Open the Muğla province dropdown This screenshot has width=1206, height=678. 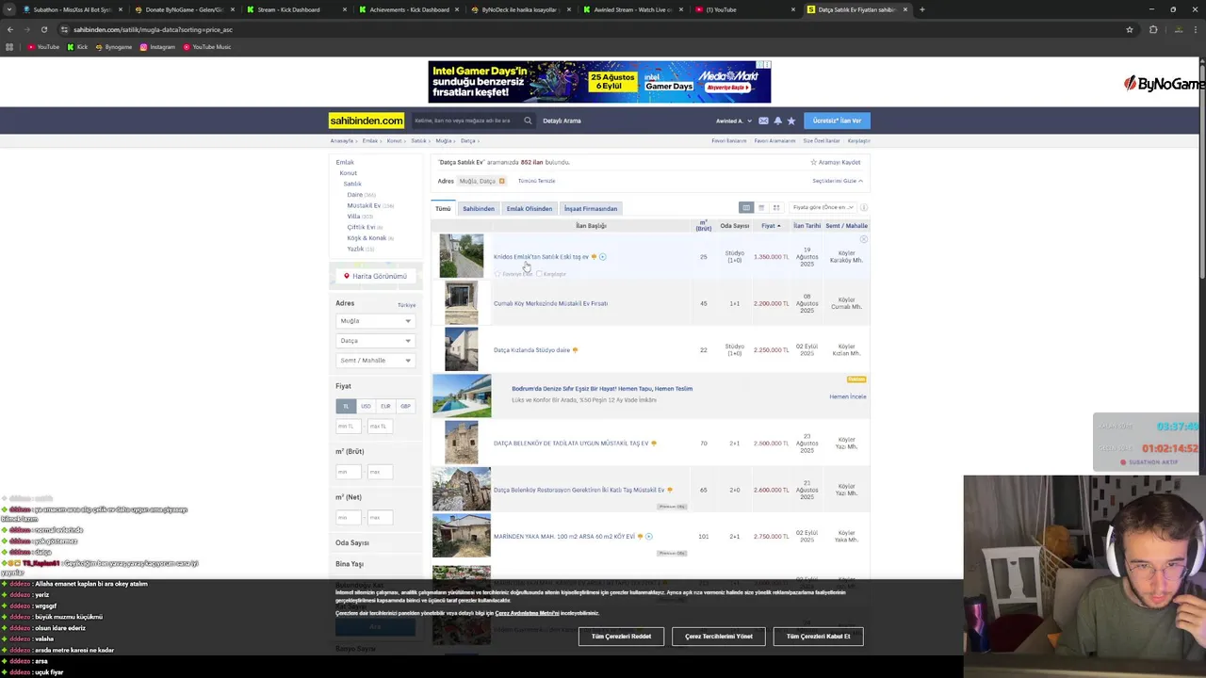[375, 321]
